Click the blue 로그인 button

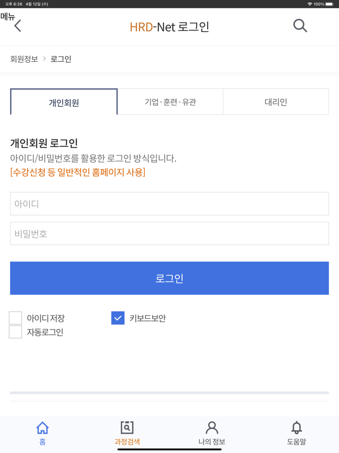(169, 278)
